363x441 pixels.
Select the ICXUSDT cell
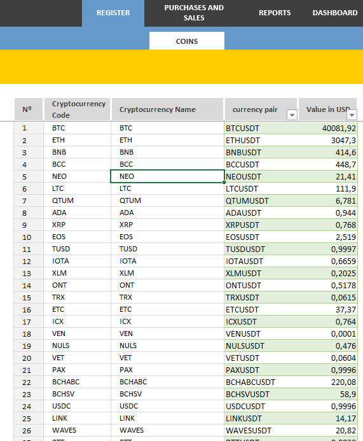coord(261,322)
